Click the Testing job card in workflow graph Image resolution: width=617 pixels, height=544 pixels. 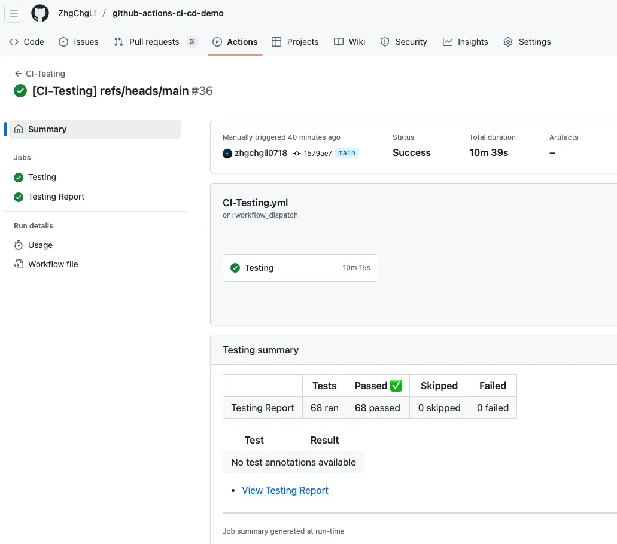(x=300, y=268)
